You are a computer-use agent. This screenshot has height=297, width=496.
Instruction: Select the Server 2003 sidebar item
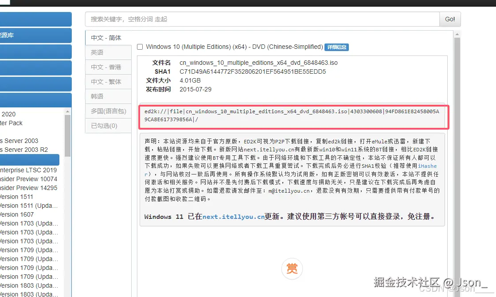coord(20,141)
